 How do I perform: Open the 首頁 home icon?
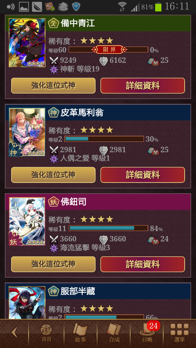point(46,333)
